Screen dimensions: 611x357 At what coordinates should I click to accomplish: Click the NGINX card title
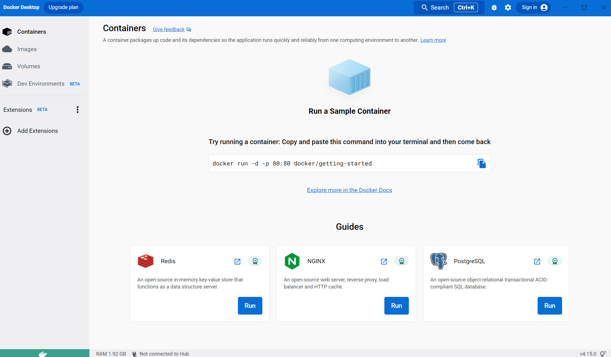click(x=316, y=261)
